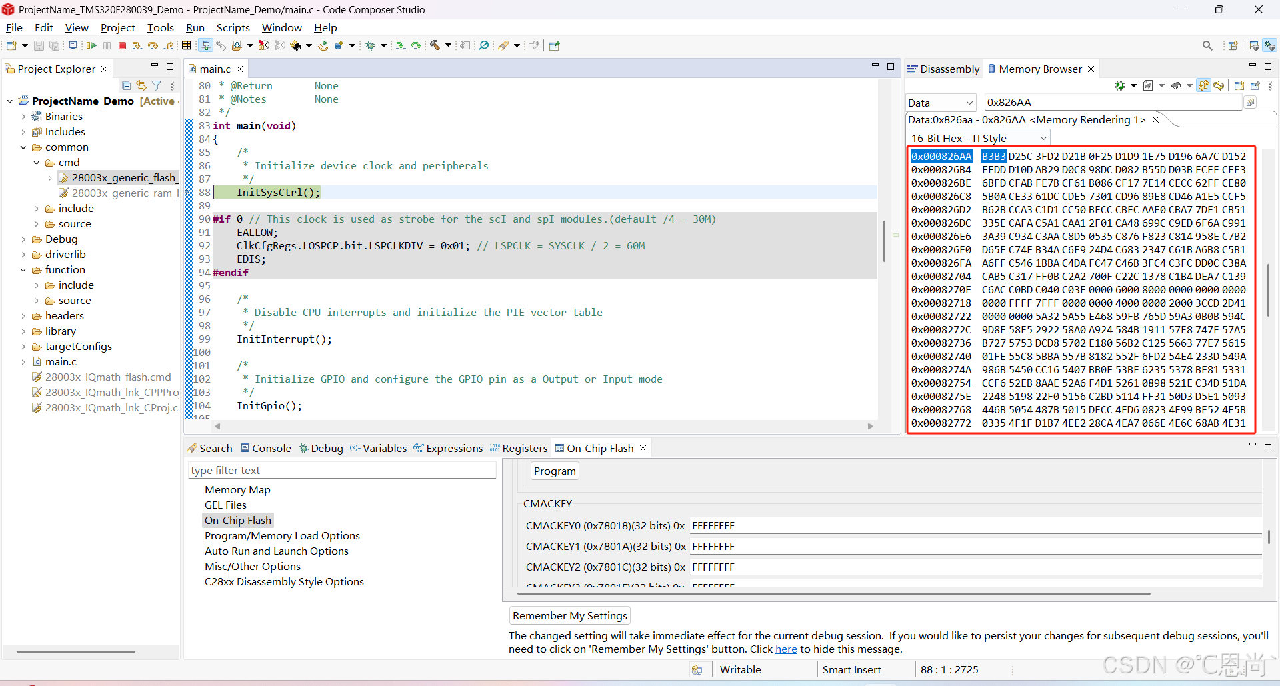
Task: Click the type filter text field
Action: click(342, 471)
